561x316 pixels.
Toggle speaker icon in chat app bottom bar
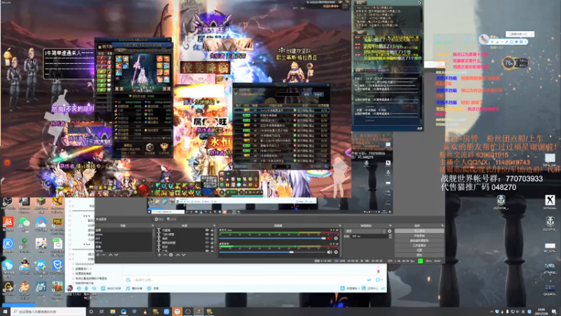(79, 288)
